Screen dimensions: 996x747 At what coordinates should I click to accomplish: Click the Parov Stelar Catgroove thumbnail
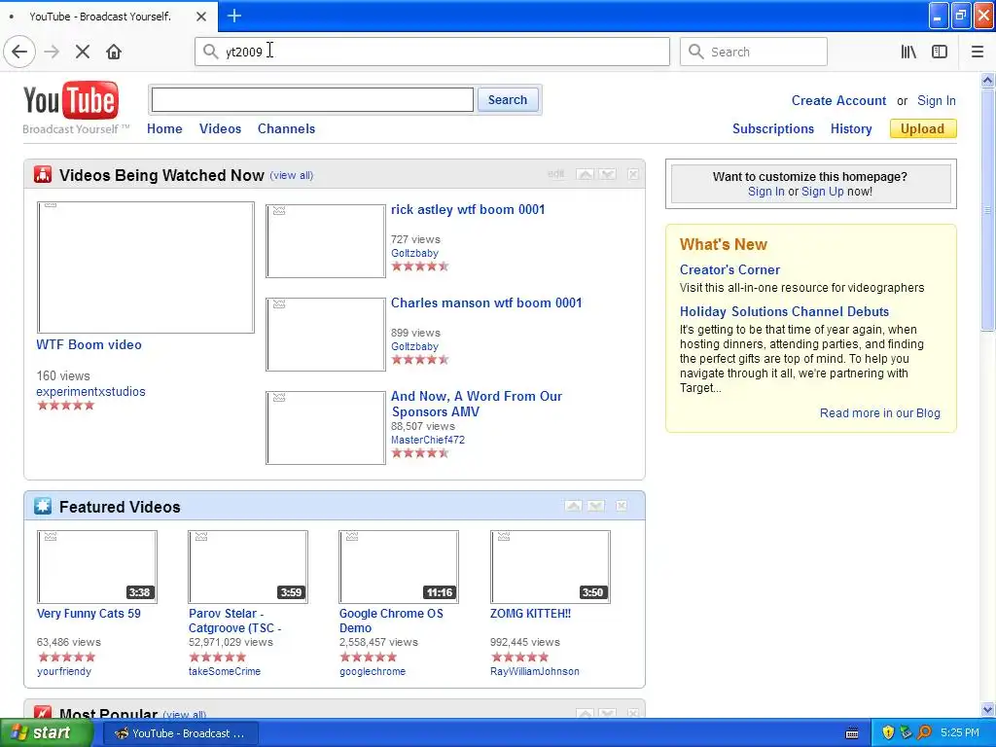coord(248,567)
